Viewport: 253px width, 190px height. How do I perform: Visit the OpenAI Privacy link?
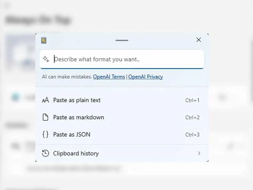click(146, 77)
